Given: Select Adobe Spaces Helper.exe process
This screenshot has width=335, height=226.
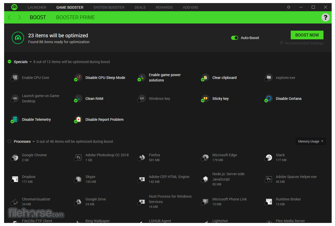Looking at the screenshot, I should click(x=291, y=179).
